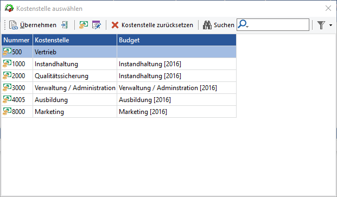Sort by the Budget column header

point(176,40)
